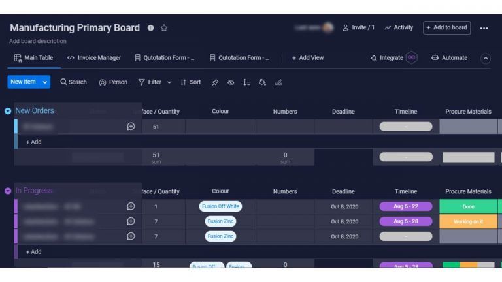This screenshot has width=502, height=282.
Task: Click the Aug 5 - 28 timeline bar
Action: 406,221
